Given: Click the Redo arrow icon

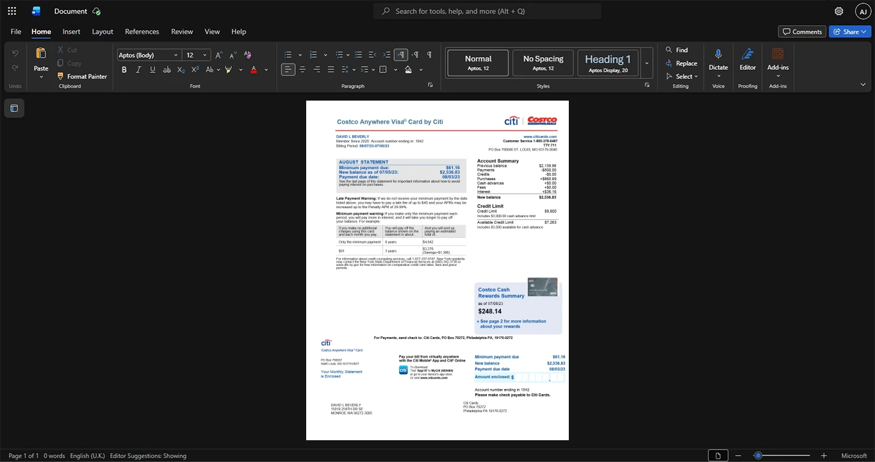Looking at the screenshot, I should point(15,68).
